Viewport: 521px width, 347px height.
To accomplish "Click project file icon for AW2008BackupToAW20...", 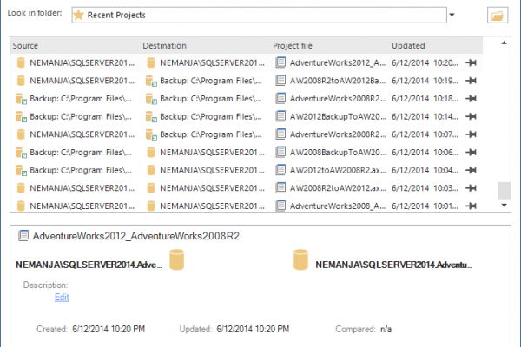I will pyautogui.click(x=280, y=152).
